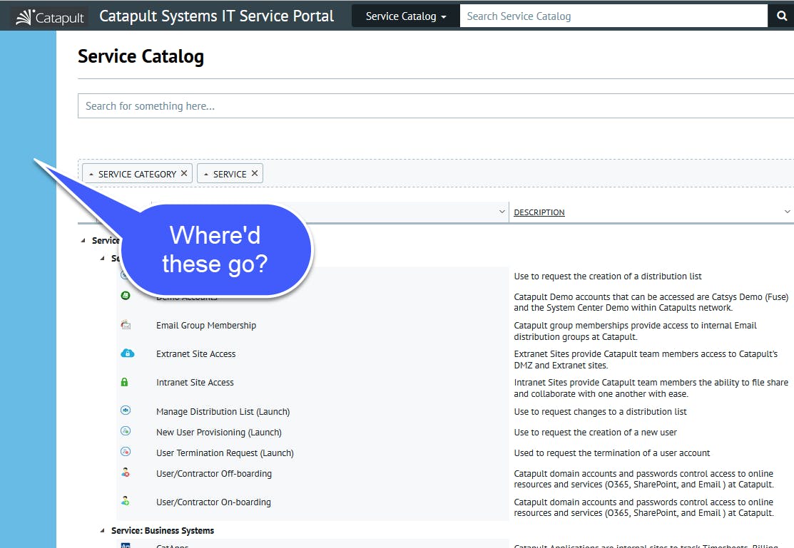Open Manage Distribution List (Launch)
The width and height of the screenshot is (794, 548).
click(x=223, y=412)
